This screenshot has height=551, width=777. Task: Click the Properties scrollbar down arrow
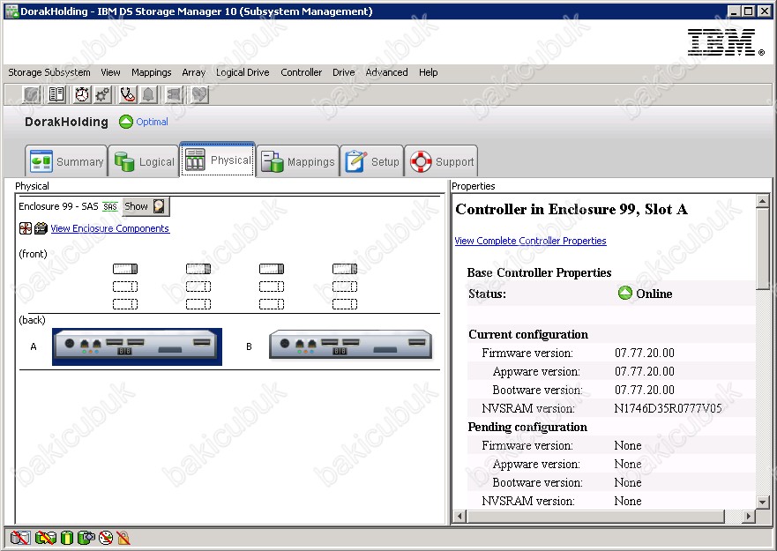pos(762,502)
